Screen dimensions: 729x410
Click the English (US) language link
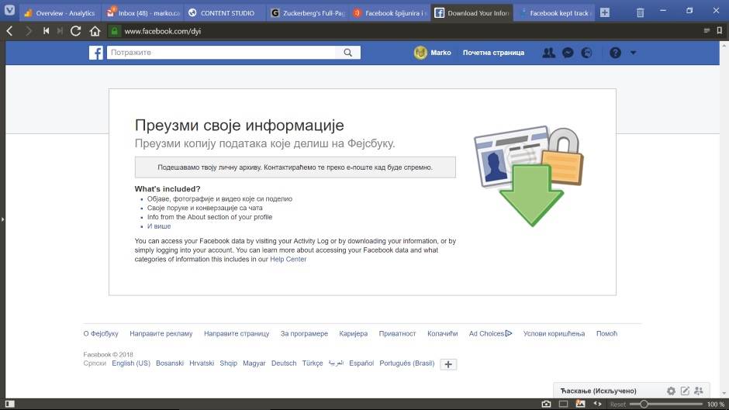(131, 363)
